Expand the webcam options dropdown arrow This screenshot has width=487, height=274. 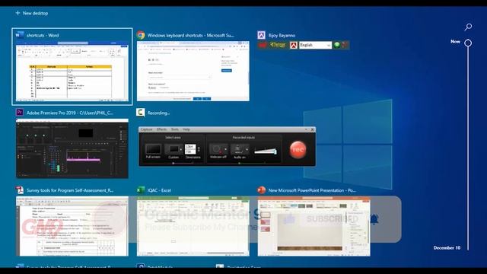226,149
